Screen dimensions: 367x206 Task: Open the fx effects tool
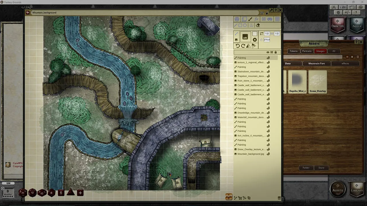click(257, 19)
